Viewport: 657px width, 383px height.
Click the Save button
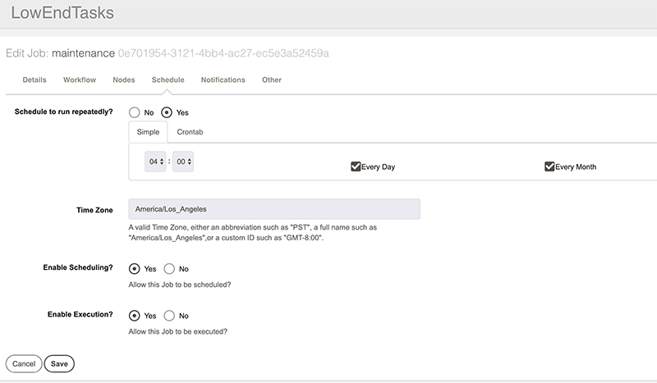click(x=59, y=364)
